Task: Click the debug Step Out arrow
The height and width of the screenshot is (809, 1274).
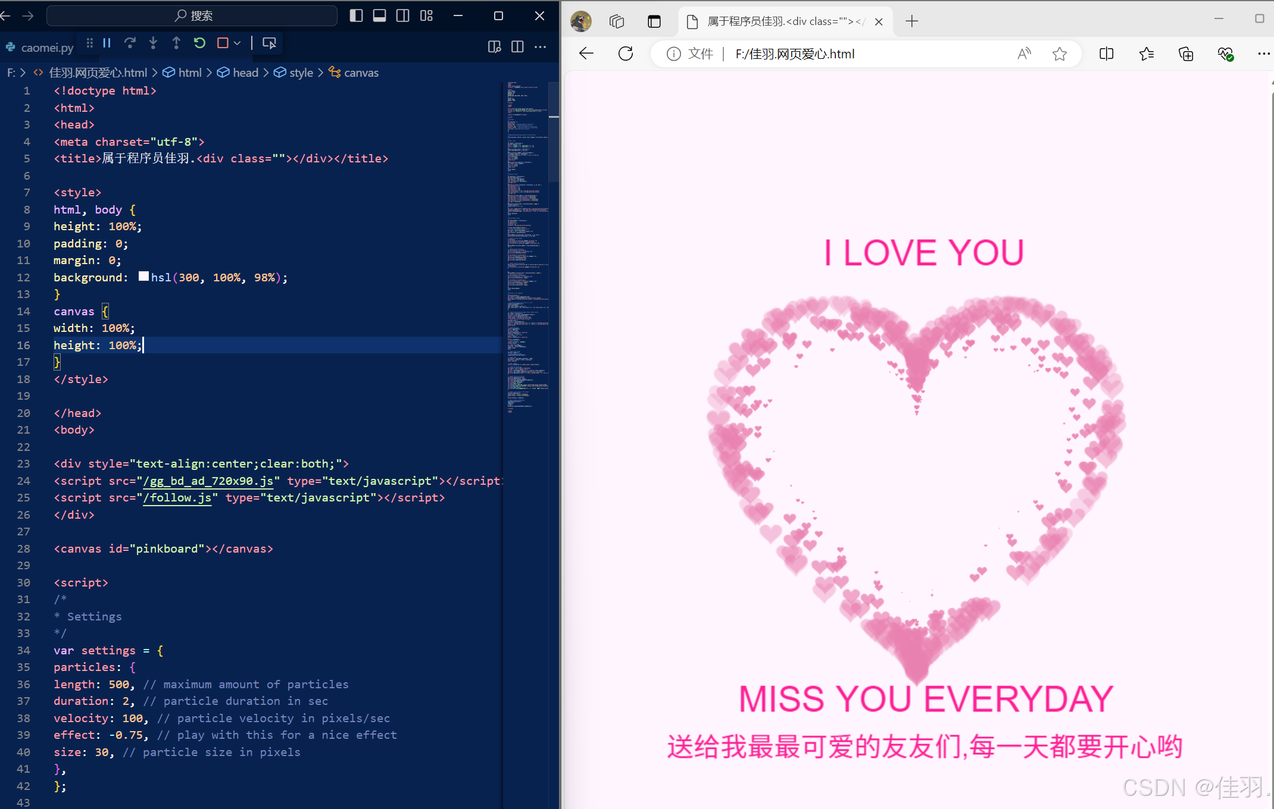Action: 176,43
